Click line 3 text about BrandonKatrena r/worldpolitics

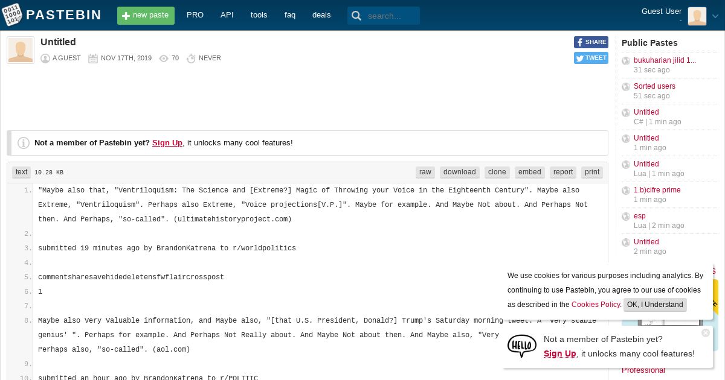click(167, 248)
